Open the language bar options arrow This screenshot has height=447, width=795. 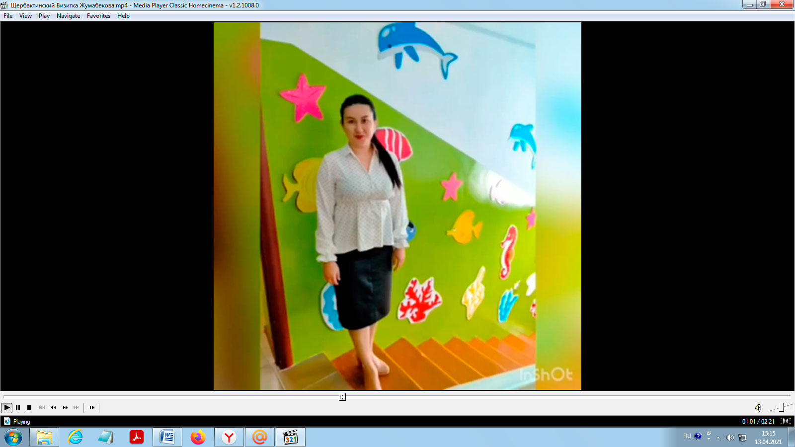709,440
